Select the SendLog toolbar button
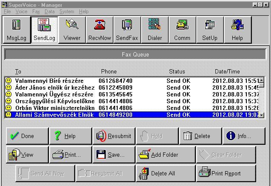 click(45, 30)
